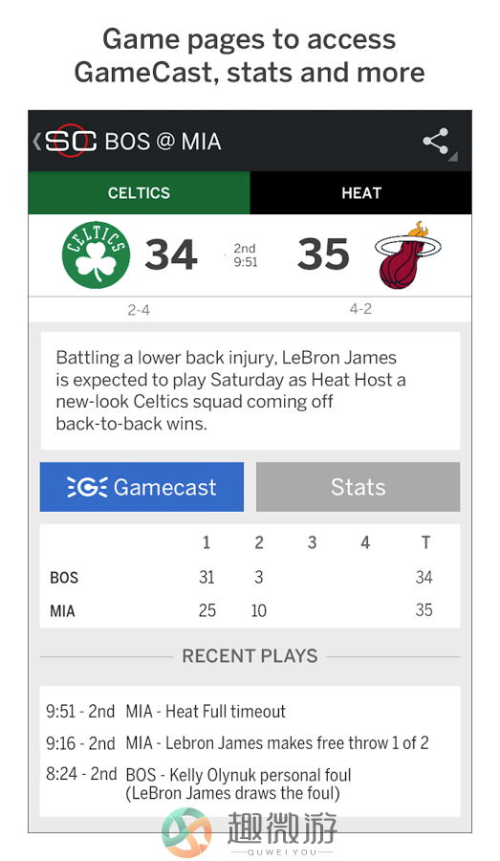
Task: Open the Stats button
Action: [358, 487]
